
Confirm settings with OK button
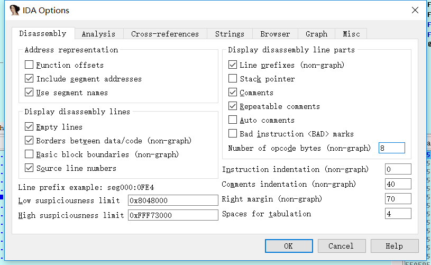click(289, 246)
